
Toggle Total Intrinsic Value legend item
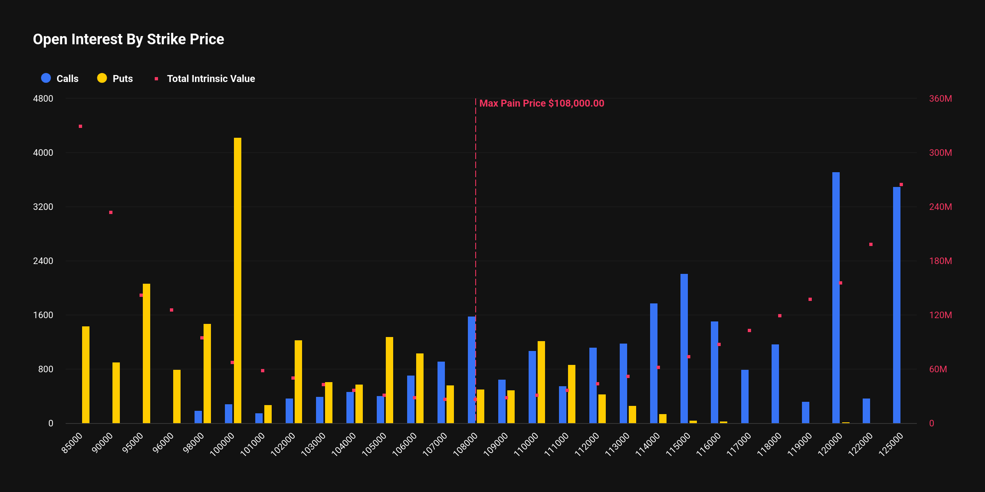[211, 79]
